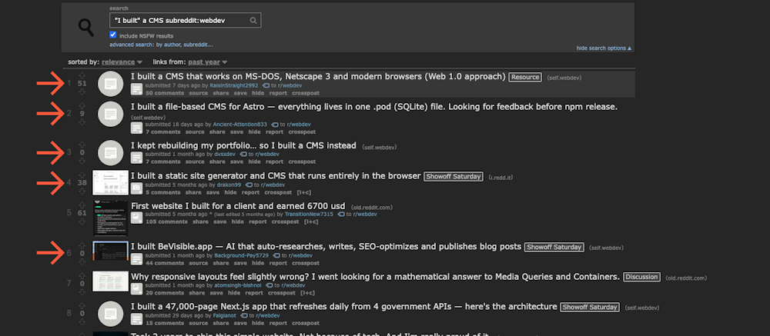
Task: Open thumbnail of static site generator post
Action: [x=110, y=183]
